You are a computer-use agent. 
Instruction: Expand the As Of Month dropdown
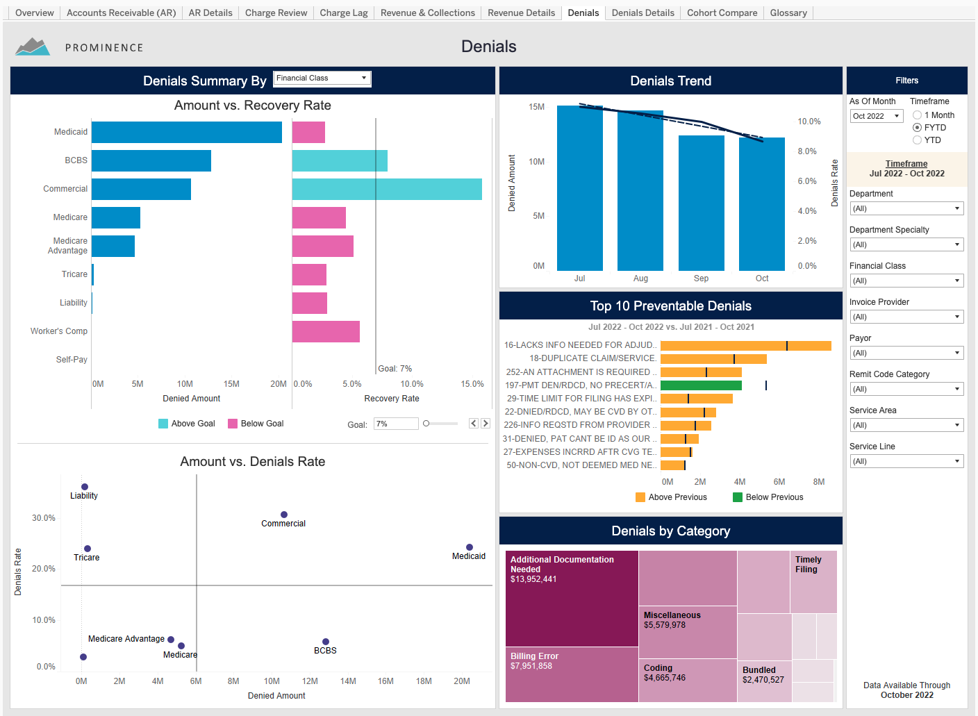click(877, 116)
